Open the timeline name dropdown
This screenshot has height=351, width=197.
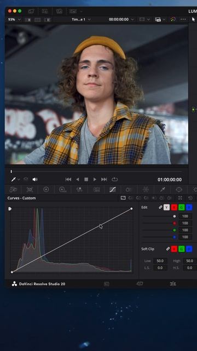pyautogui.click(x=82, y=20)
